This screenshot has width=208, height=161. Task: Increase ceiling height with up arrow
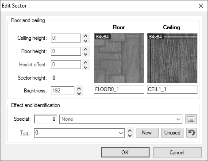(x=86, y=36)
